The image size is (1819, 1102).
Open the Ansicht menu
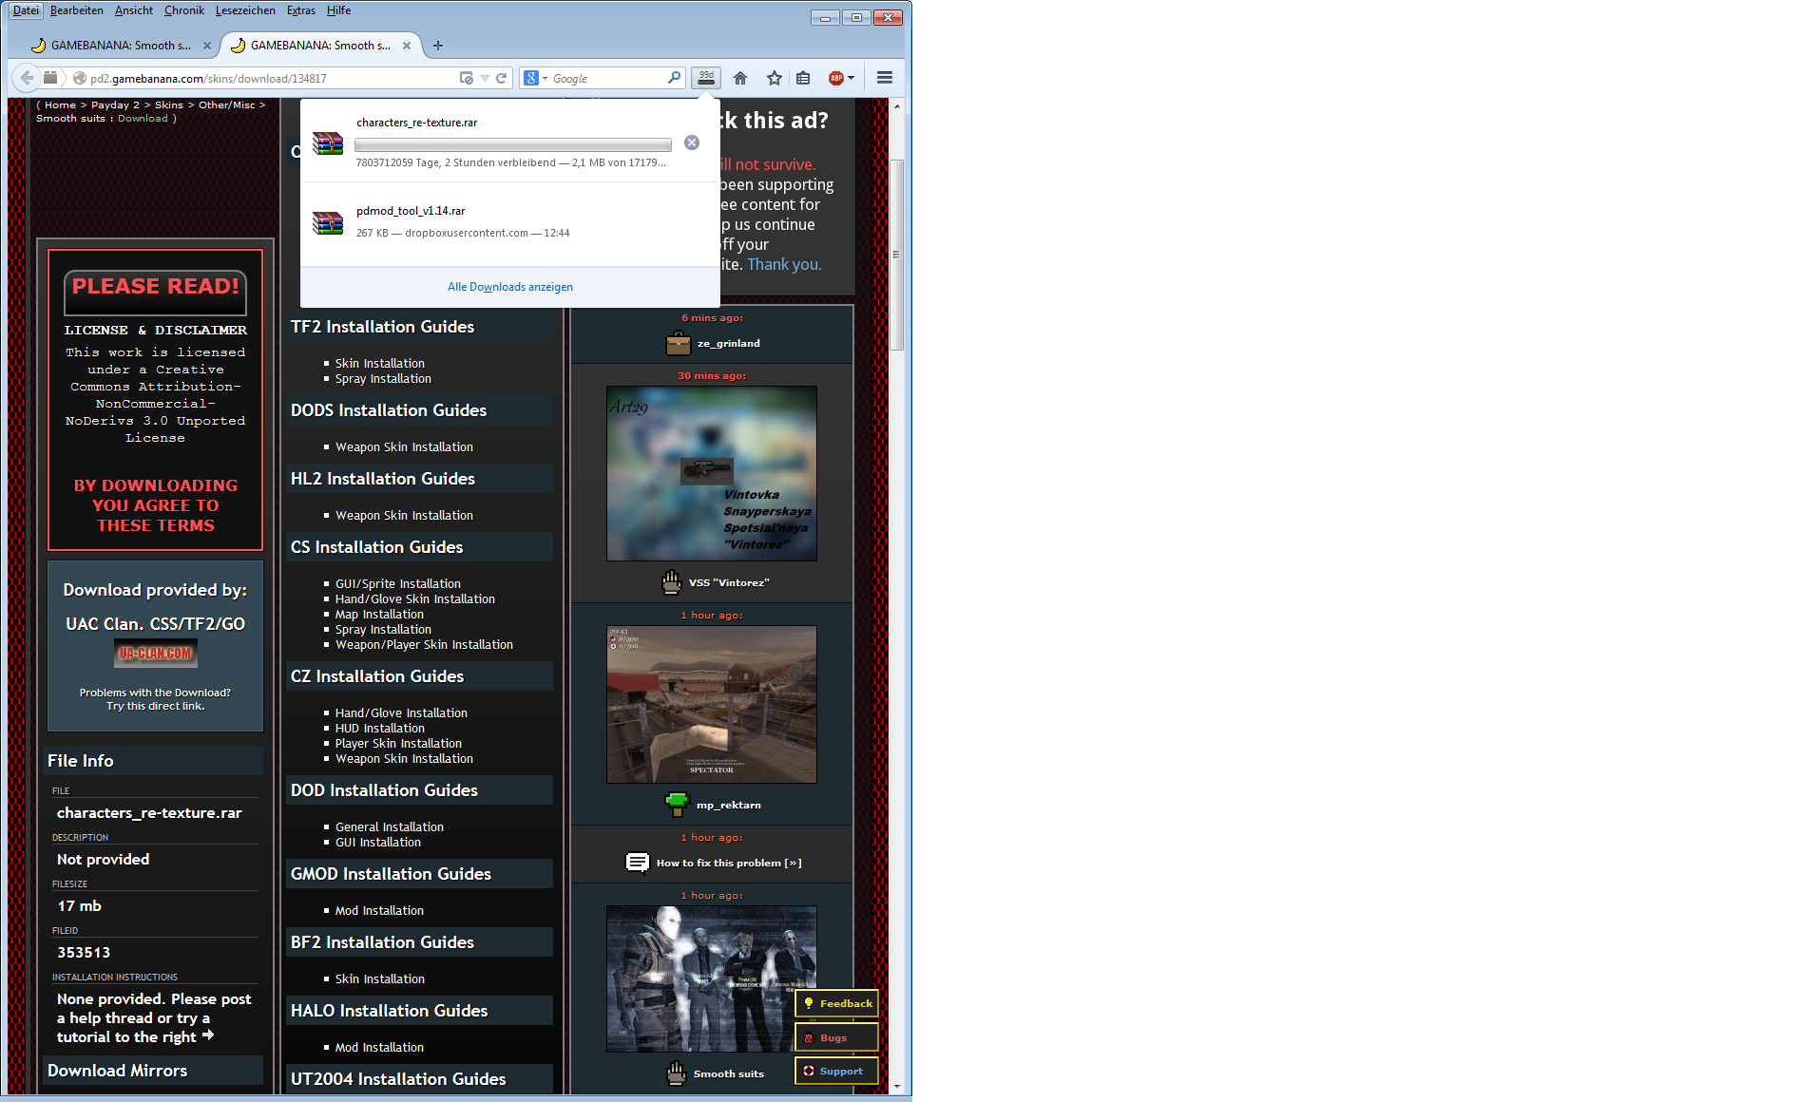coord(134,10)
